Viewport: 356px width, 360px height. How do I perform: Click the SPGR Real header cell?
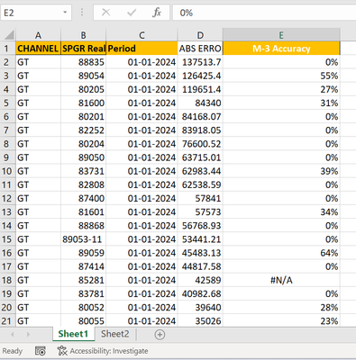tap(84, 49)
